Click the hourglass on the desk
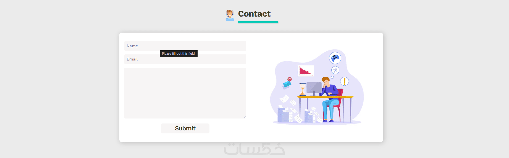509x158 pixels. pos(303,90)
